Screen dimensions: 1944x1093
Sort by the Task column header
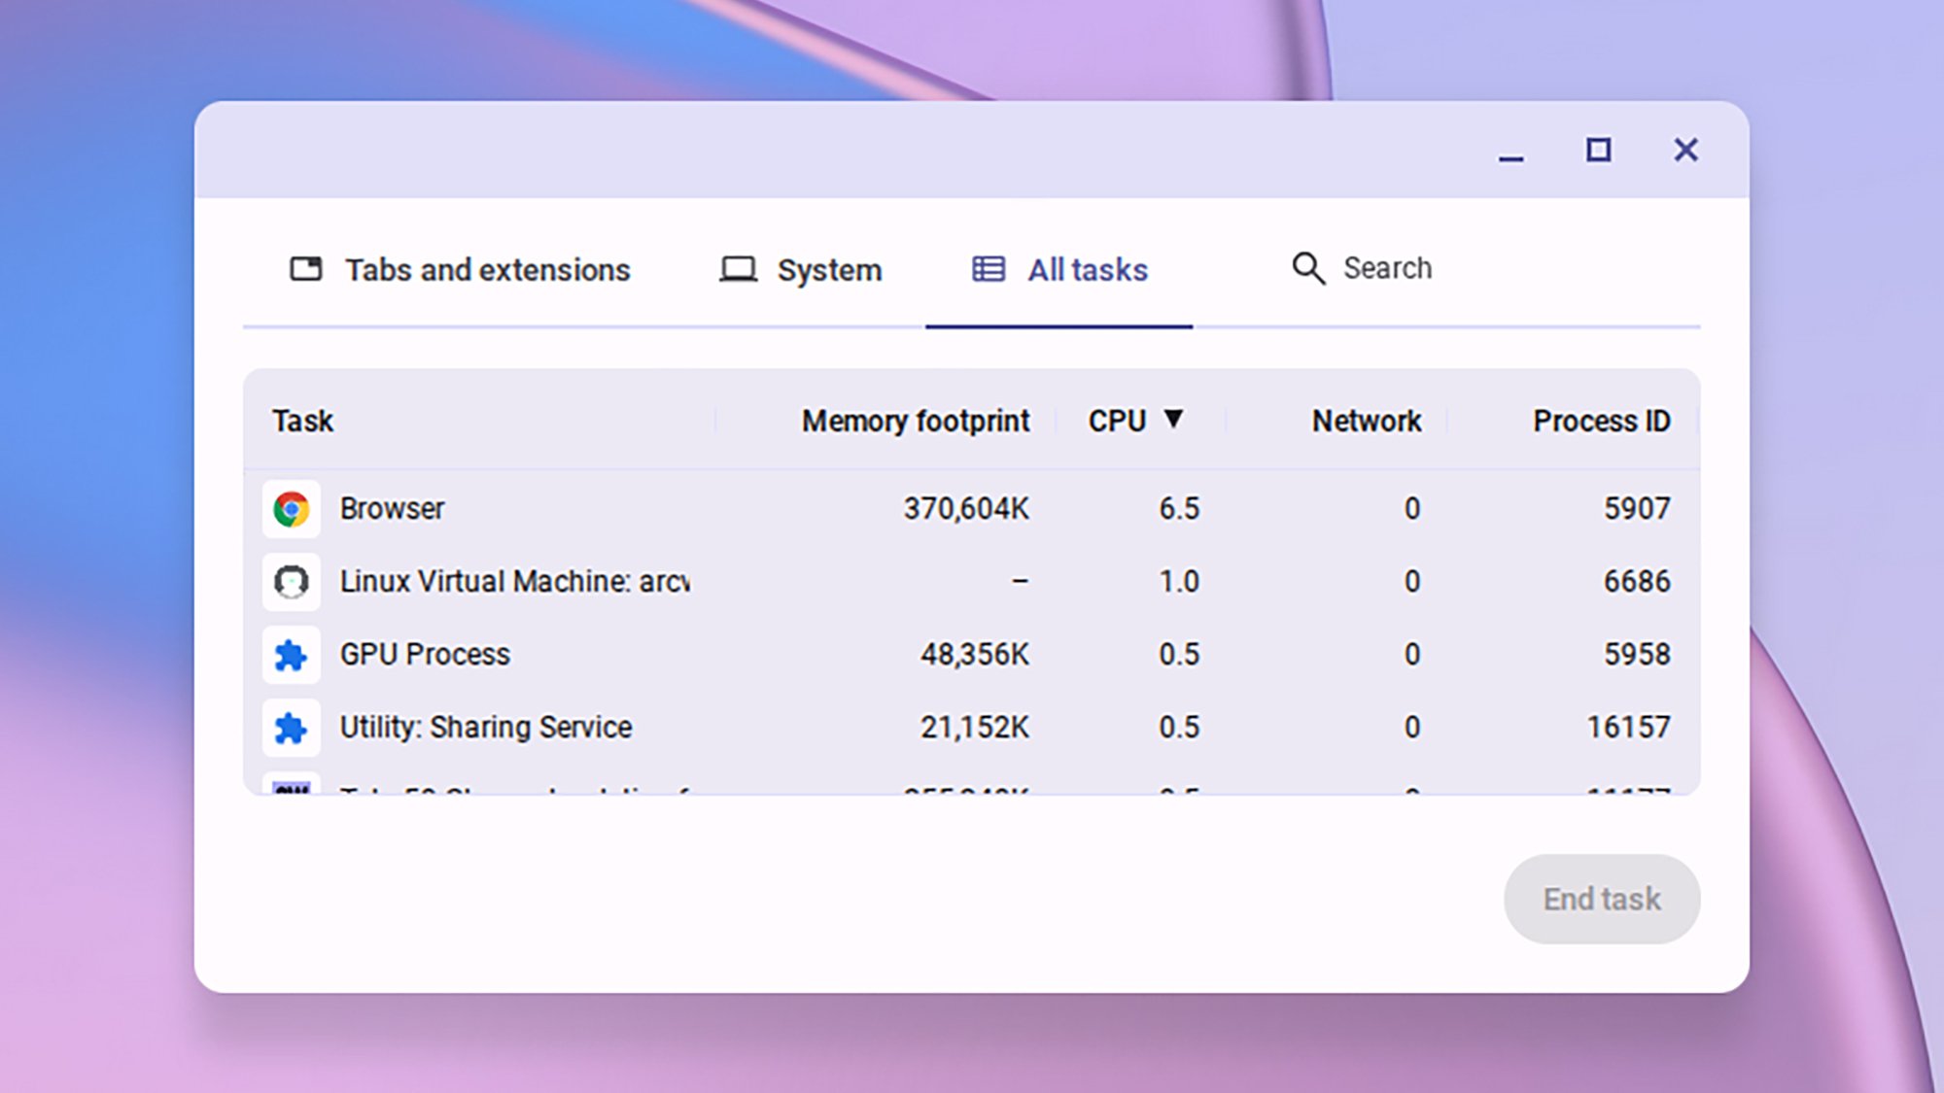(x=303, y=421)
